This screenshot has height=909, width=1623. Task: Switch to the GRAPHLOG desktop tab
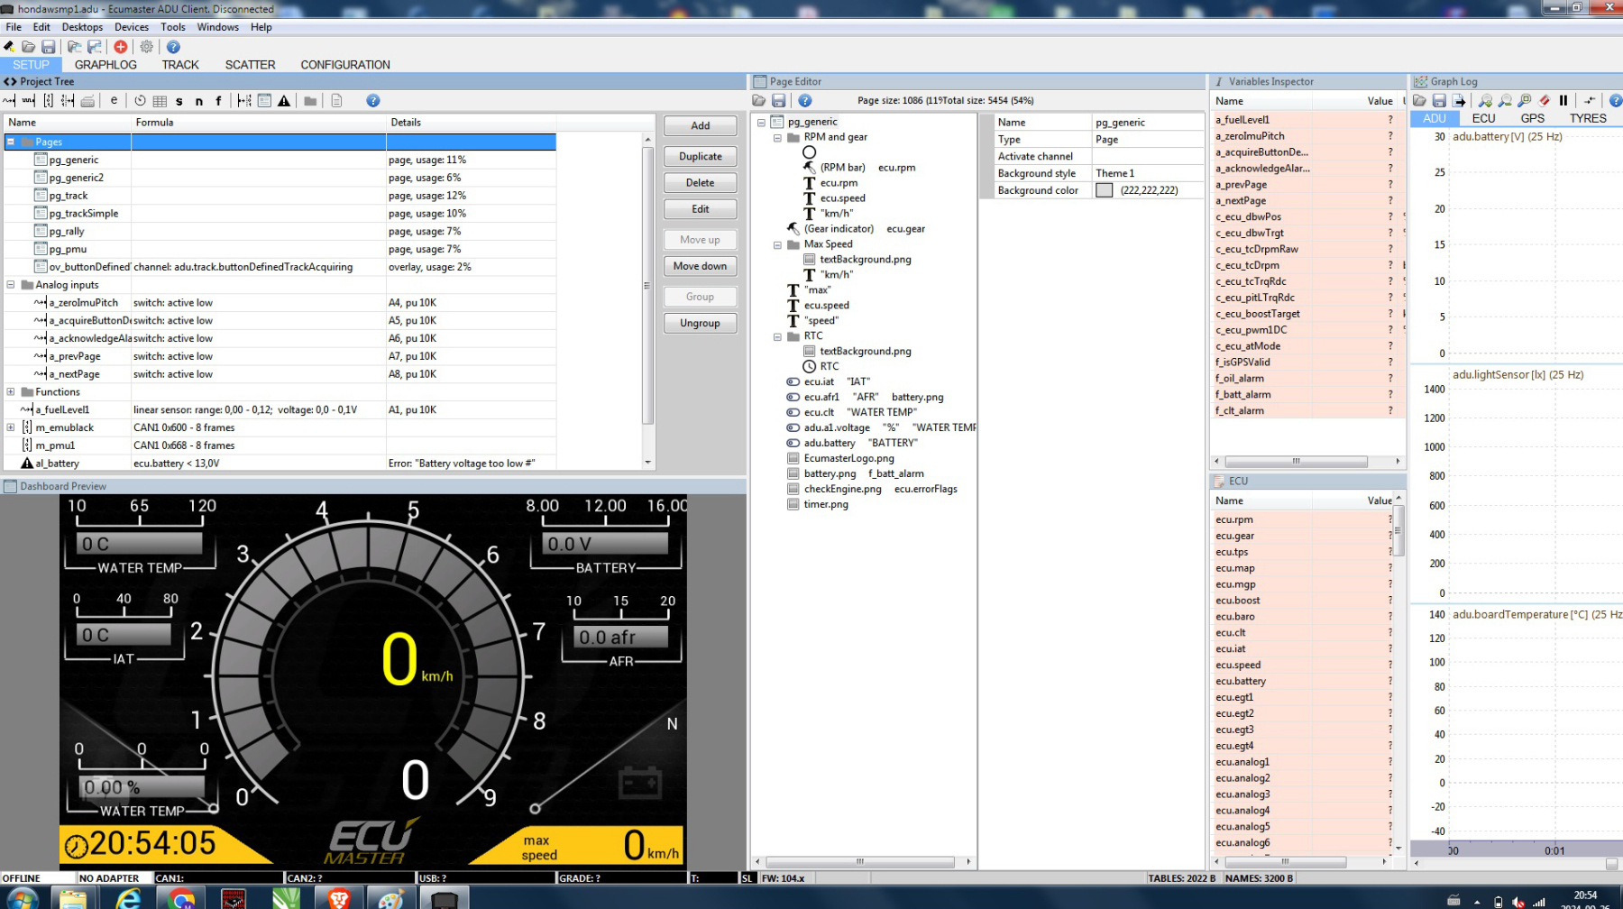point(105,65)
